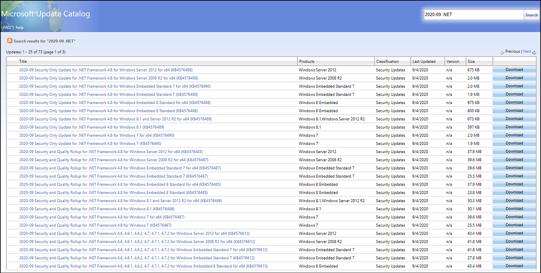The height and width of the screenshot is (273, 541).
Task: Download KB4576488 for Windows Server 2012 x64
Action: click(x=514, y=70)
